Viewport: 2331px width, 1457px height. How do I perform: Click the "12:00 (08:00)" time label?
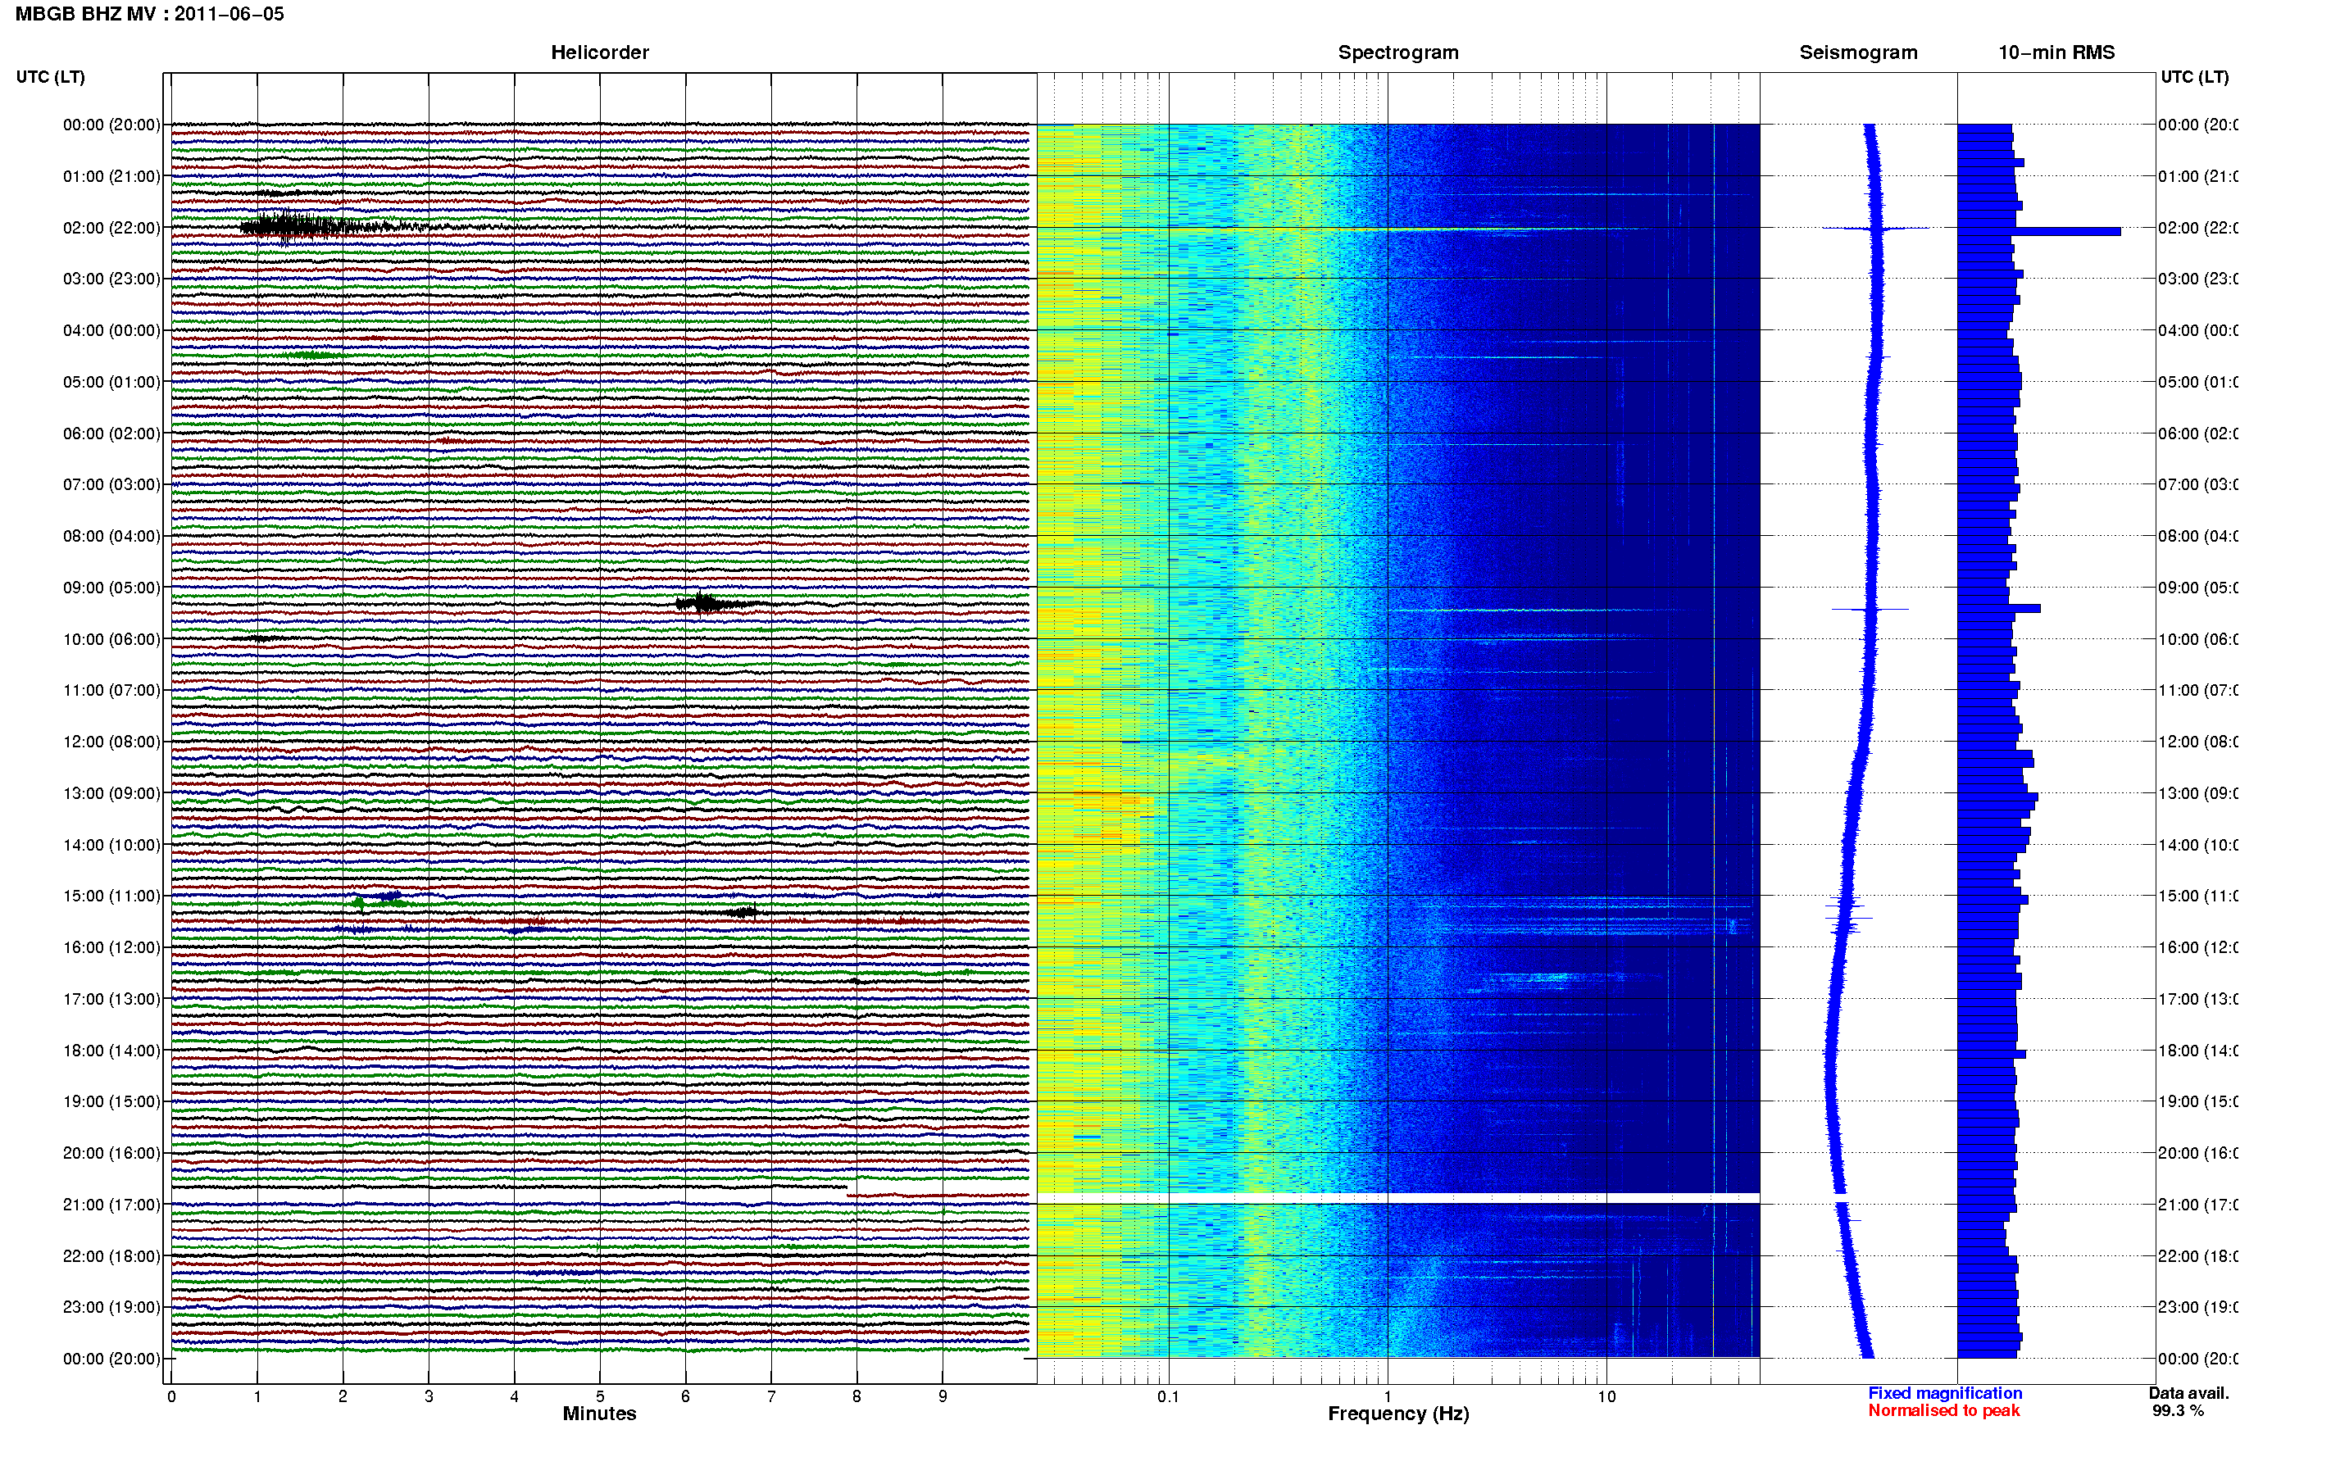111,741
